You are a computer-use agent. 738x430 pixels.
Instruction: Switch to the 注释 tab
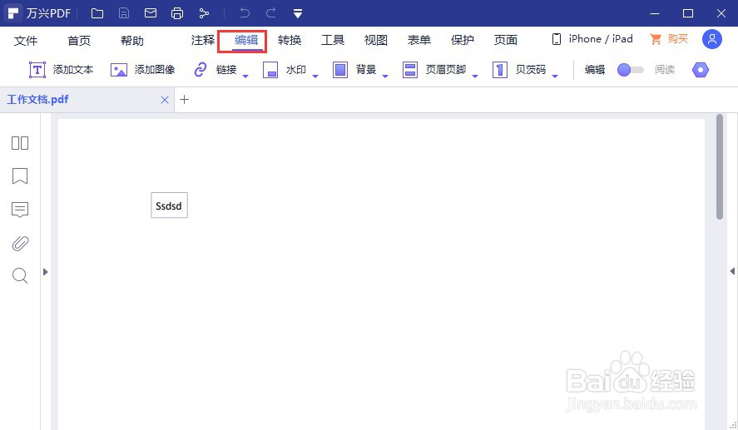pos(203,41)
